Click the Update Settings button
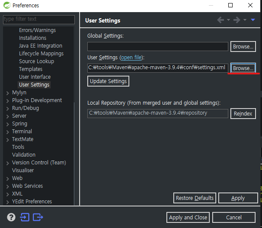The image size is (262, 228). coord(108,81)
